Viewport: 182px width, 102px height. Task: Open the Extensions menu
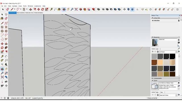38,6
